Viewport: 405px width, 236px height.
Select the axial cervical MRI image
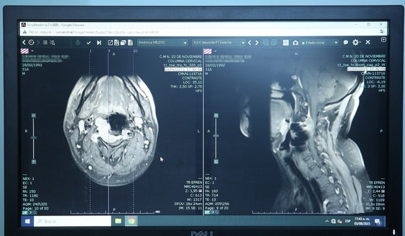pos(110,130)
